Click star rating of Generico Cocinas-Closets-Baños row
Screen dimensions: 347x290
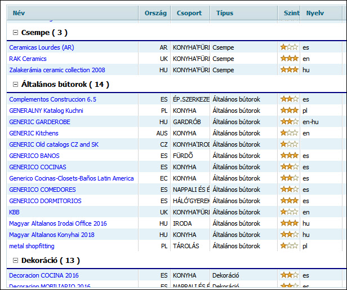coord(289,178)
